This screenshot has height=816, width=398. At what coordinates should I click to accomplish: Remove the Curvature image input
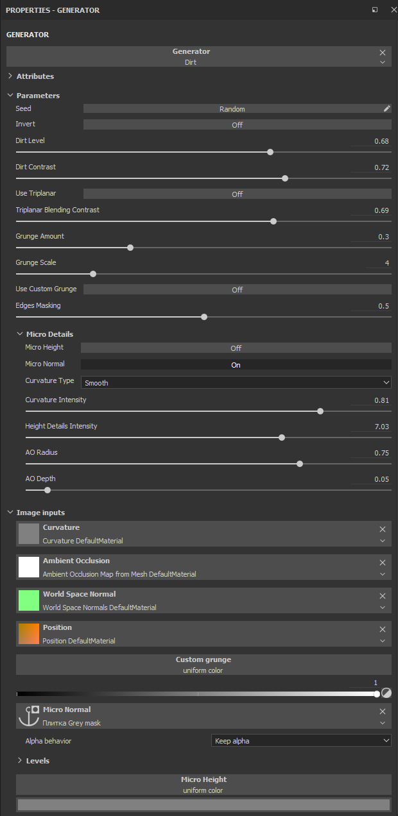(383, 529)
